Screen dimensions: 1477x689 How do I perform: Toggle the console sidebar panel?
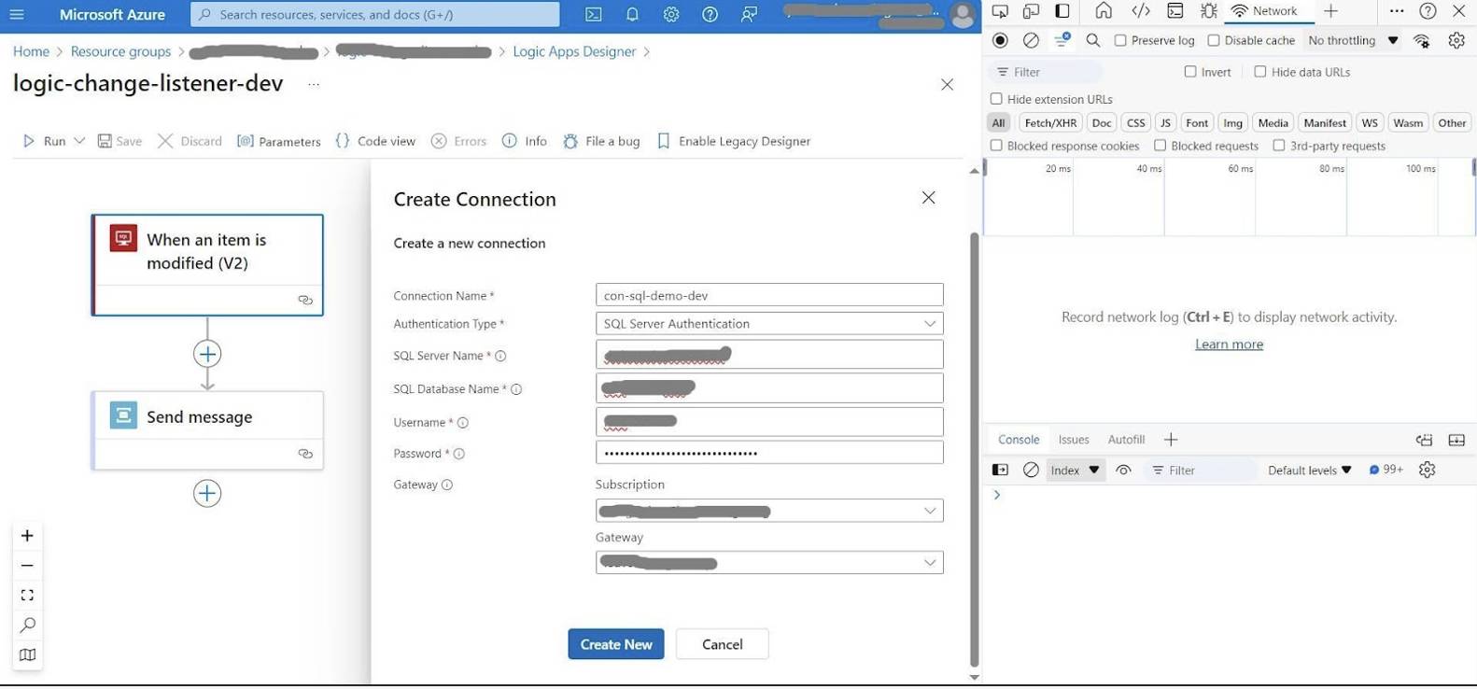(1000, 470)
